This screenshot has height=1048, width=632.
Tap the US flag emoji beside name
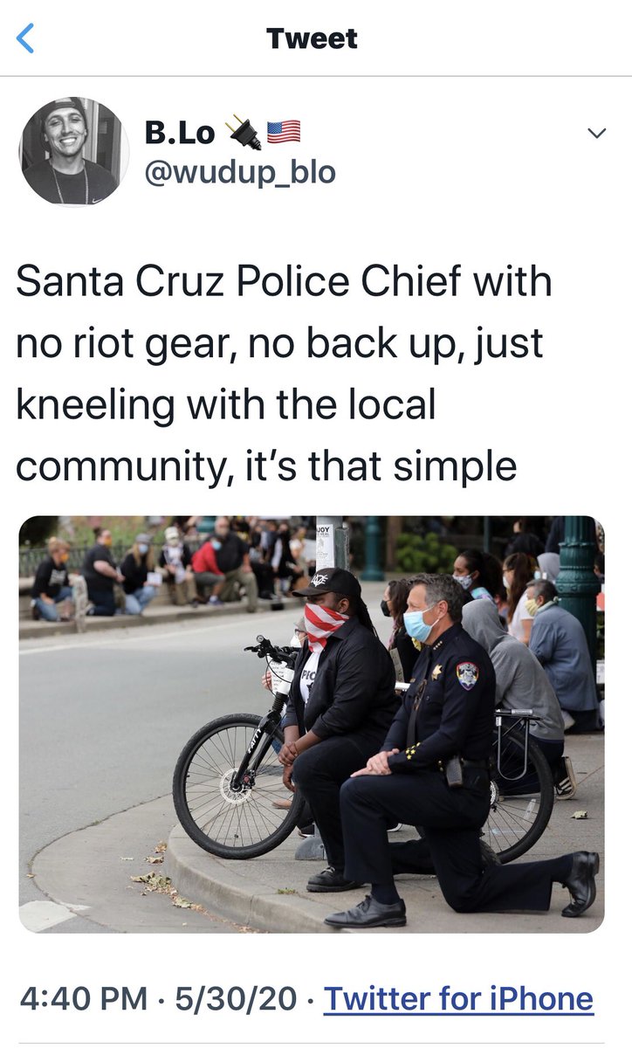tap(283, 133)
